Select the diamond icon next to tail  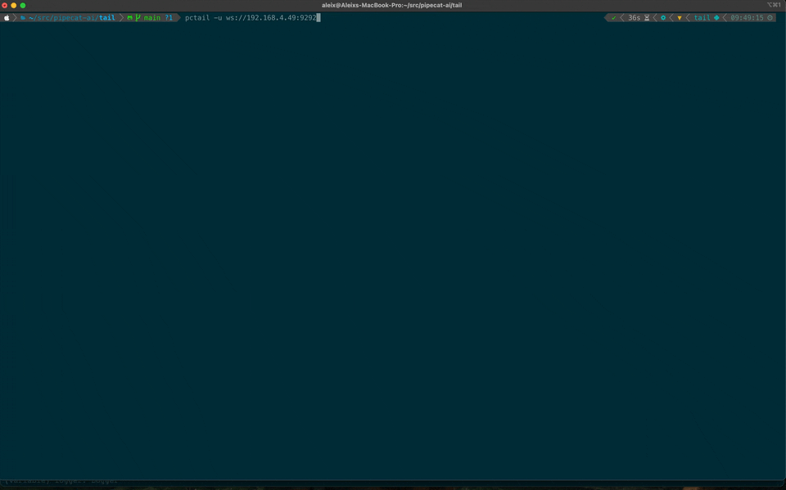click(716, 17)
